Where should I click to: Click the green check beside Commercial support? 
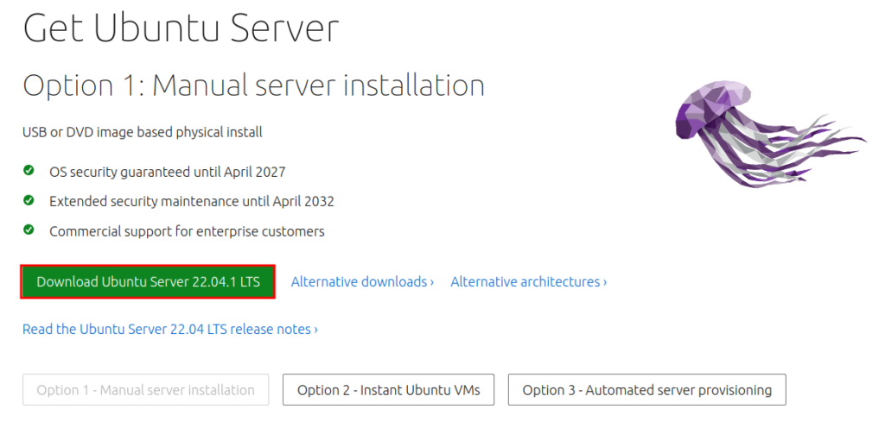tap(29, 230)
